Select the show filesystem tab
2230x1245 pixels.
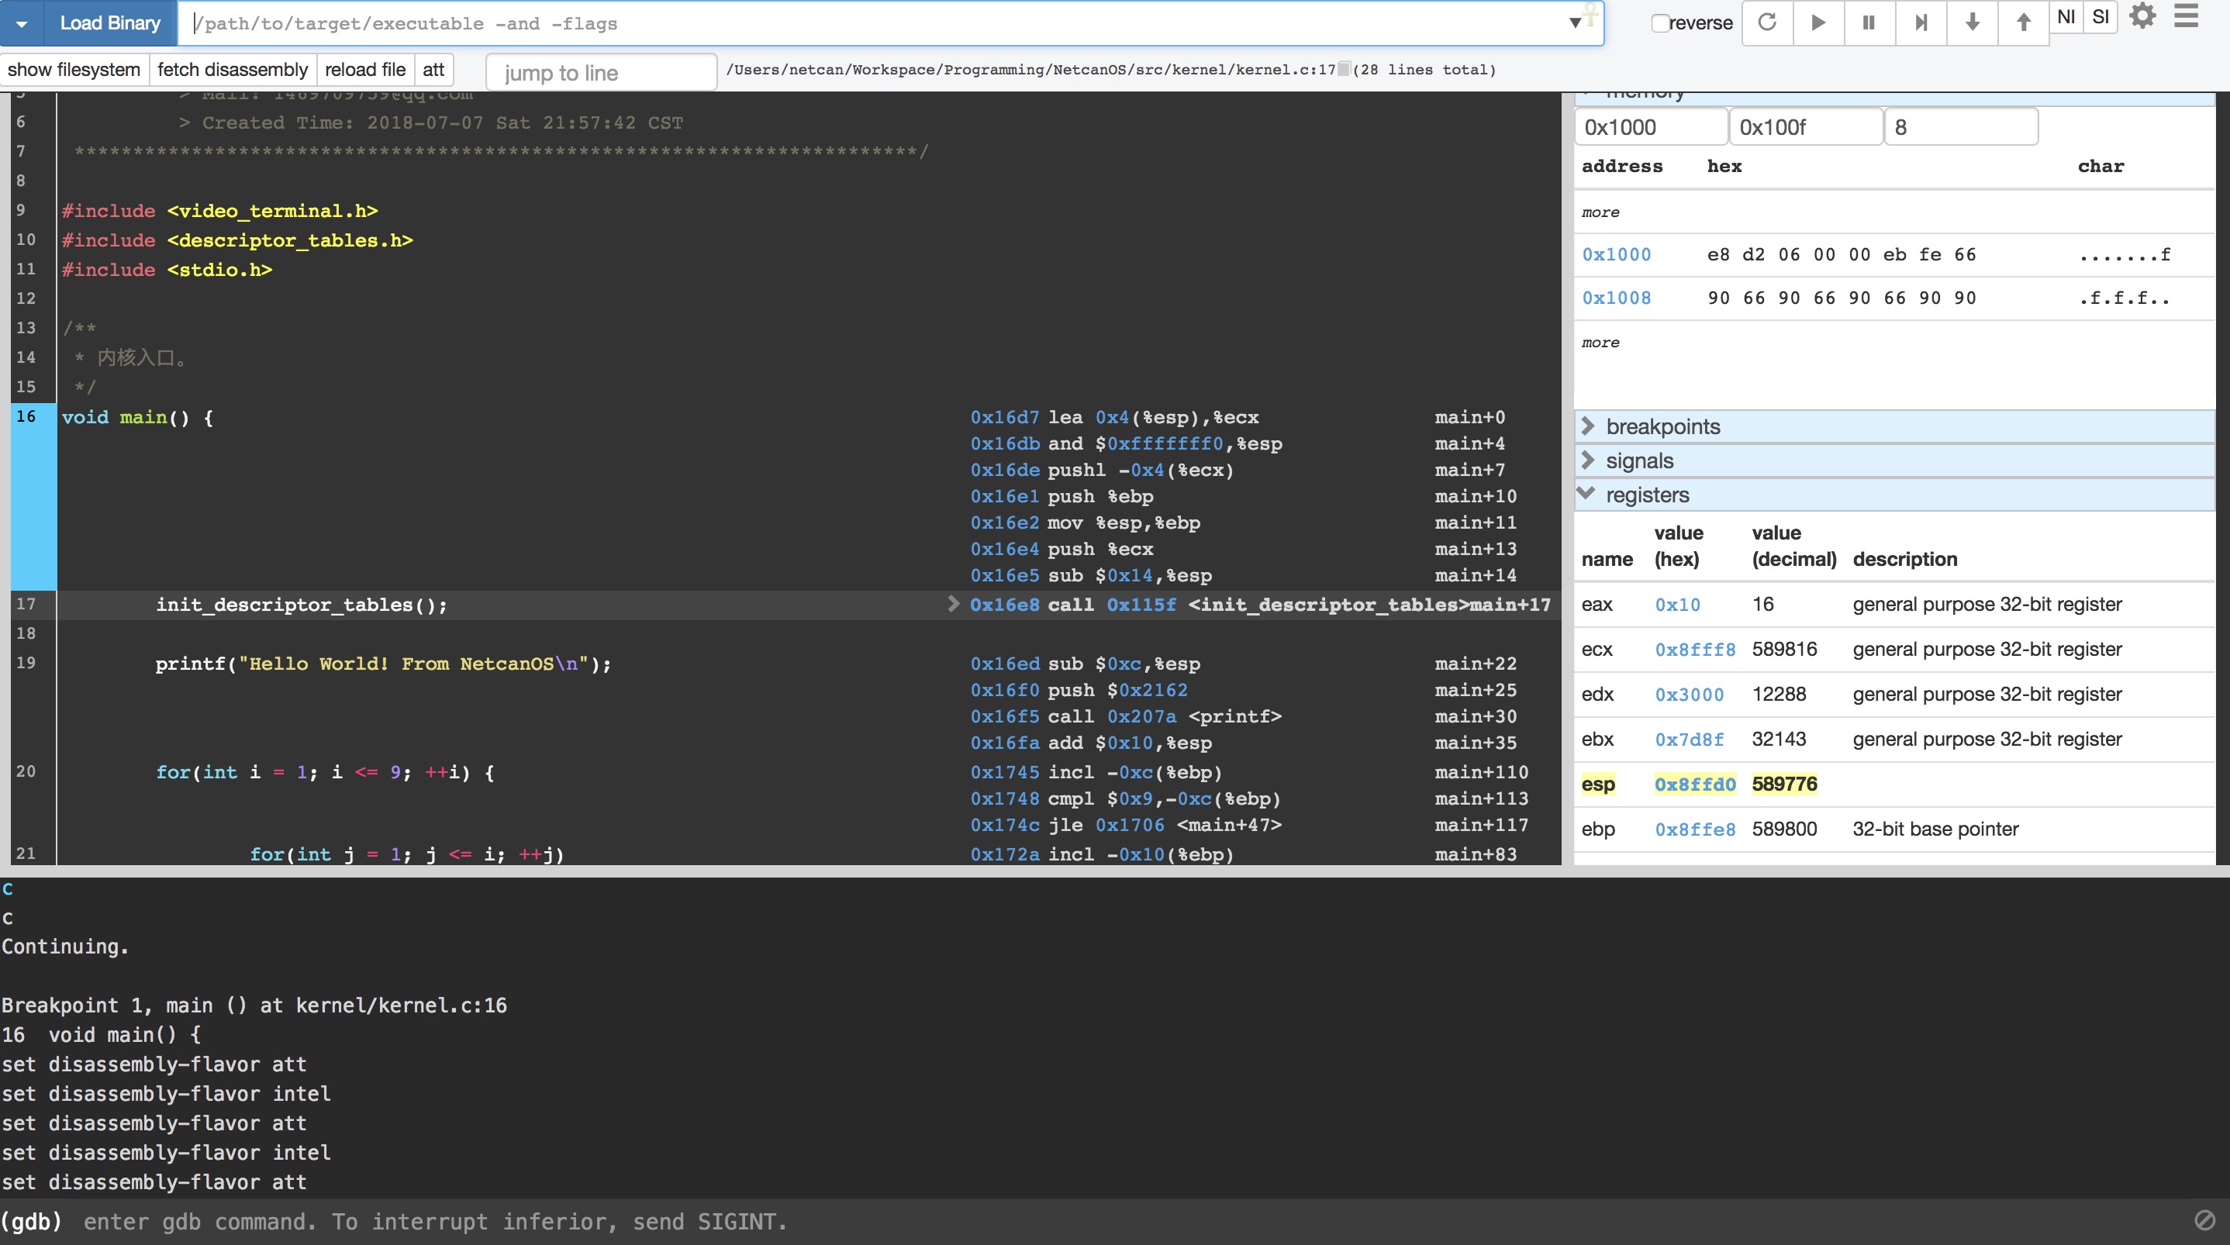point(72,67)
